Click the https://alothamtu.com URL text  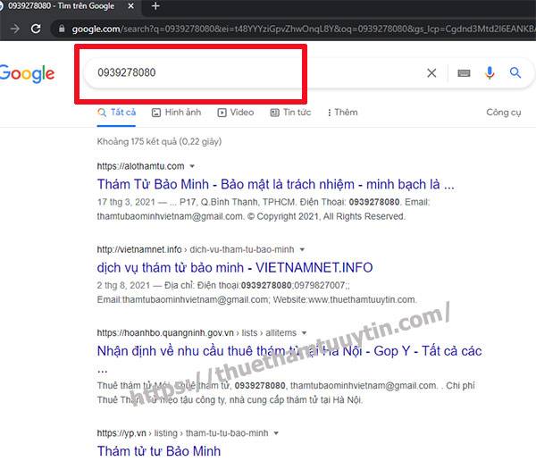[140, 166]
